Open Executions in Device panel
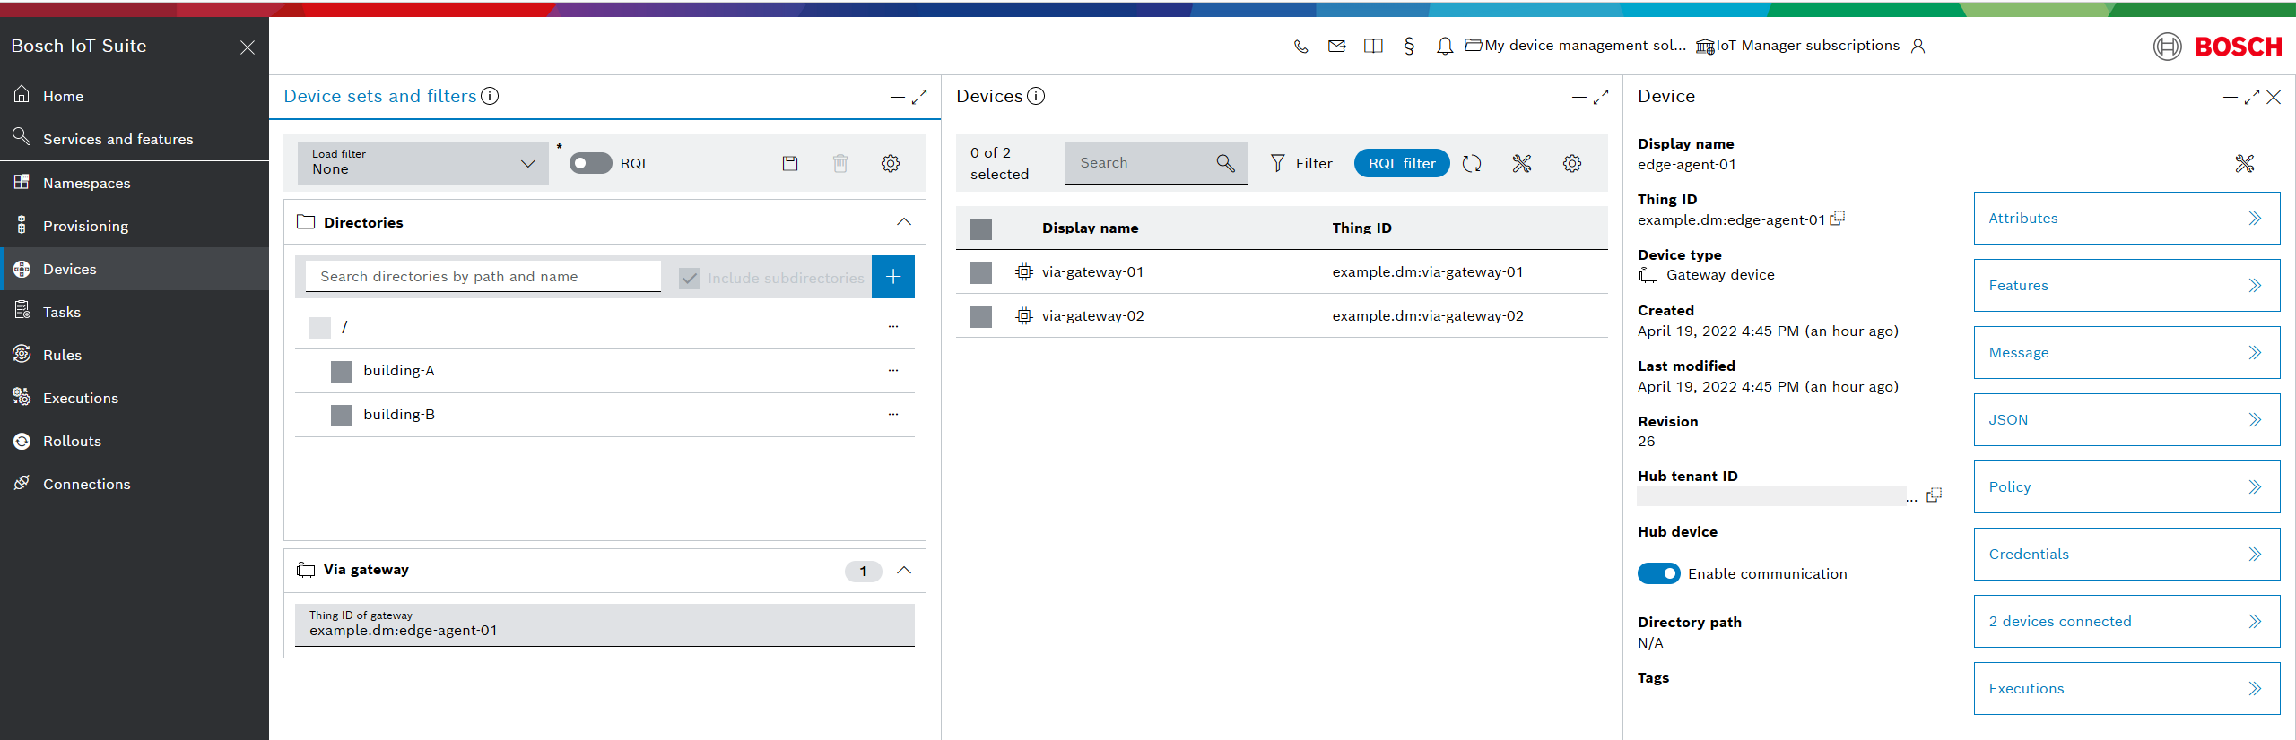Image resolution: width=2296 pixels, height=740 pixels. (2126, 688)
